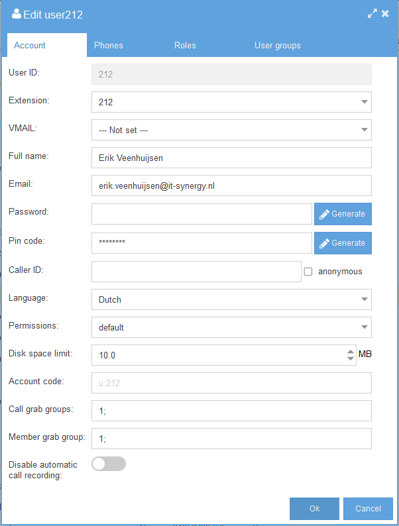Go to the User groups tab
The height and width of the screenshot is (526, 399).
[278, 45]
